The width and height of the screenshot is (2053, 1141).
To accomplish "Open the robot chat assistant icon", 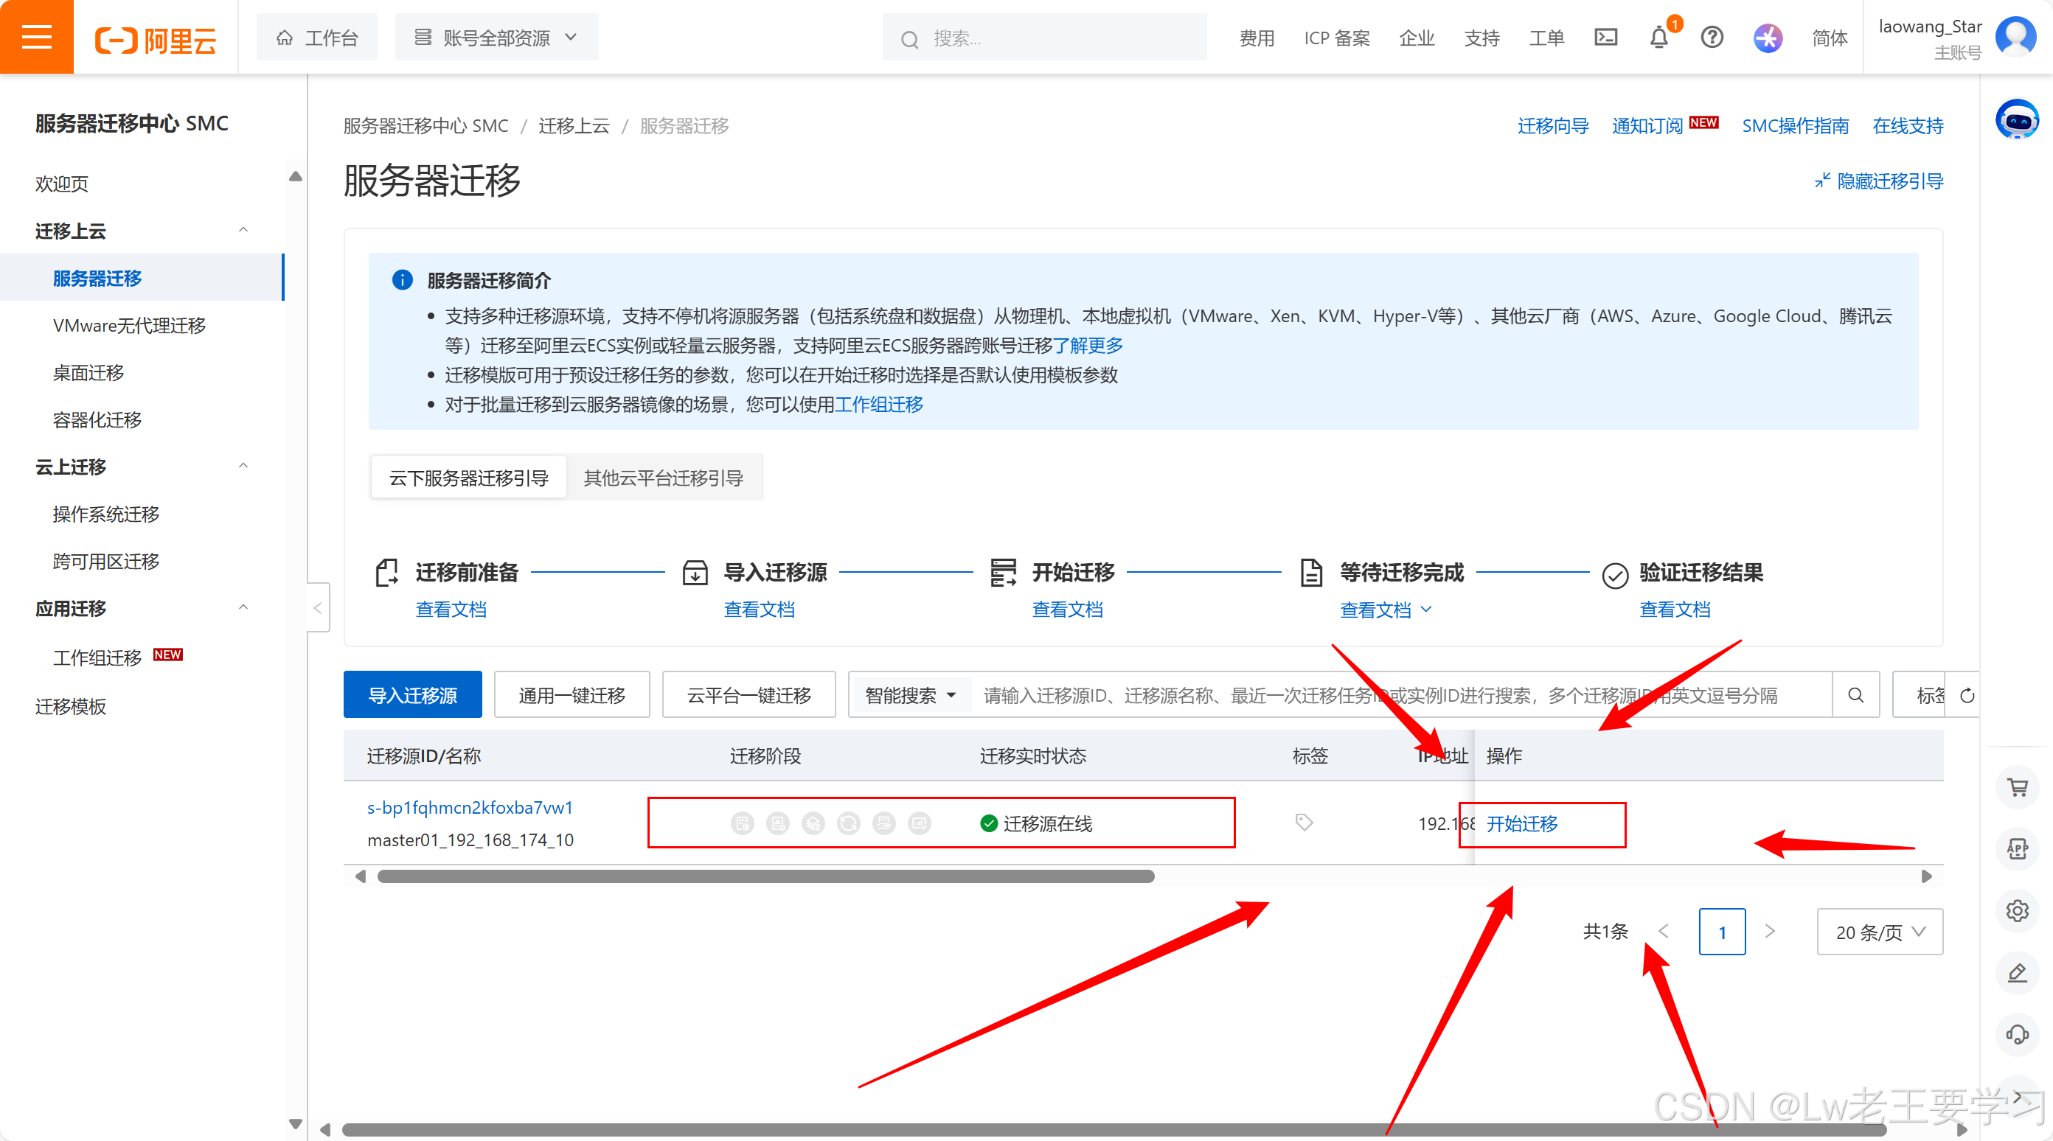I will (x=2016, y=119).
